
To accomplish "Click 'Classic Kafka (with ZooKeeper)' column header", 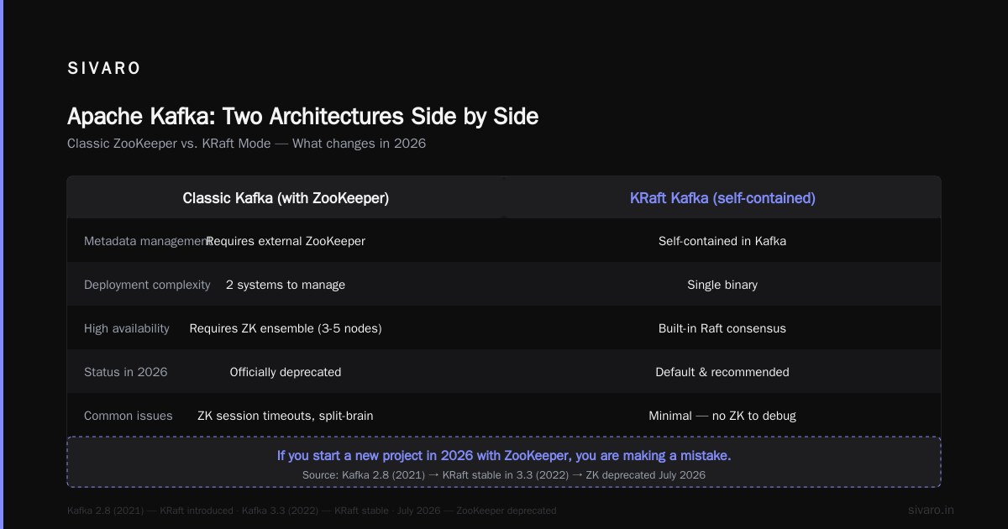I will tap(286, 198).
